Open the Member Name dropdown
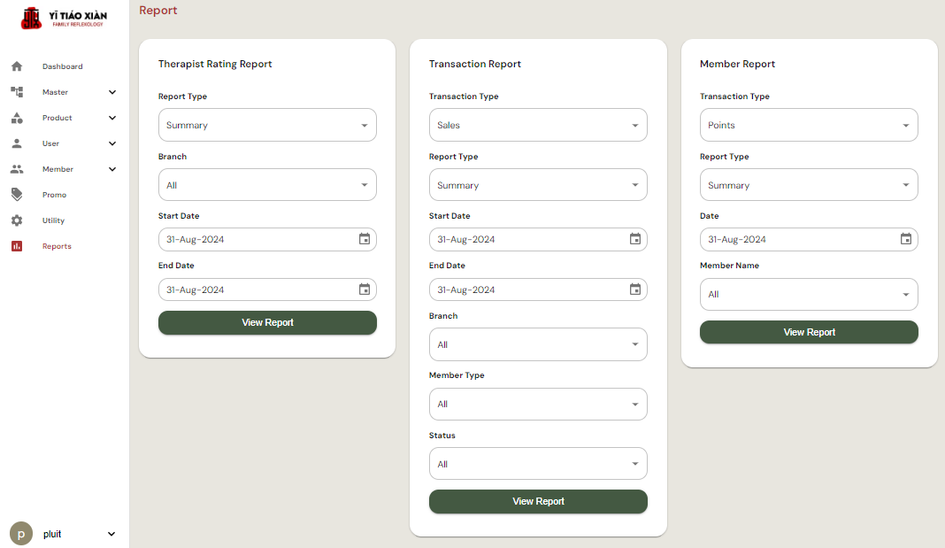Viewport: 945px width, 548px height. 809,295
